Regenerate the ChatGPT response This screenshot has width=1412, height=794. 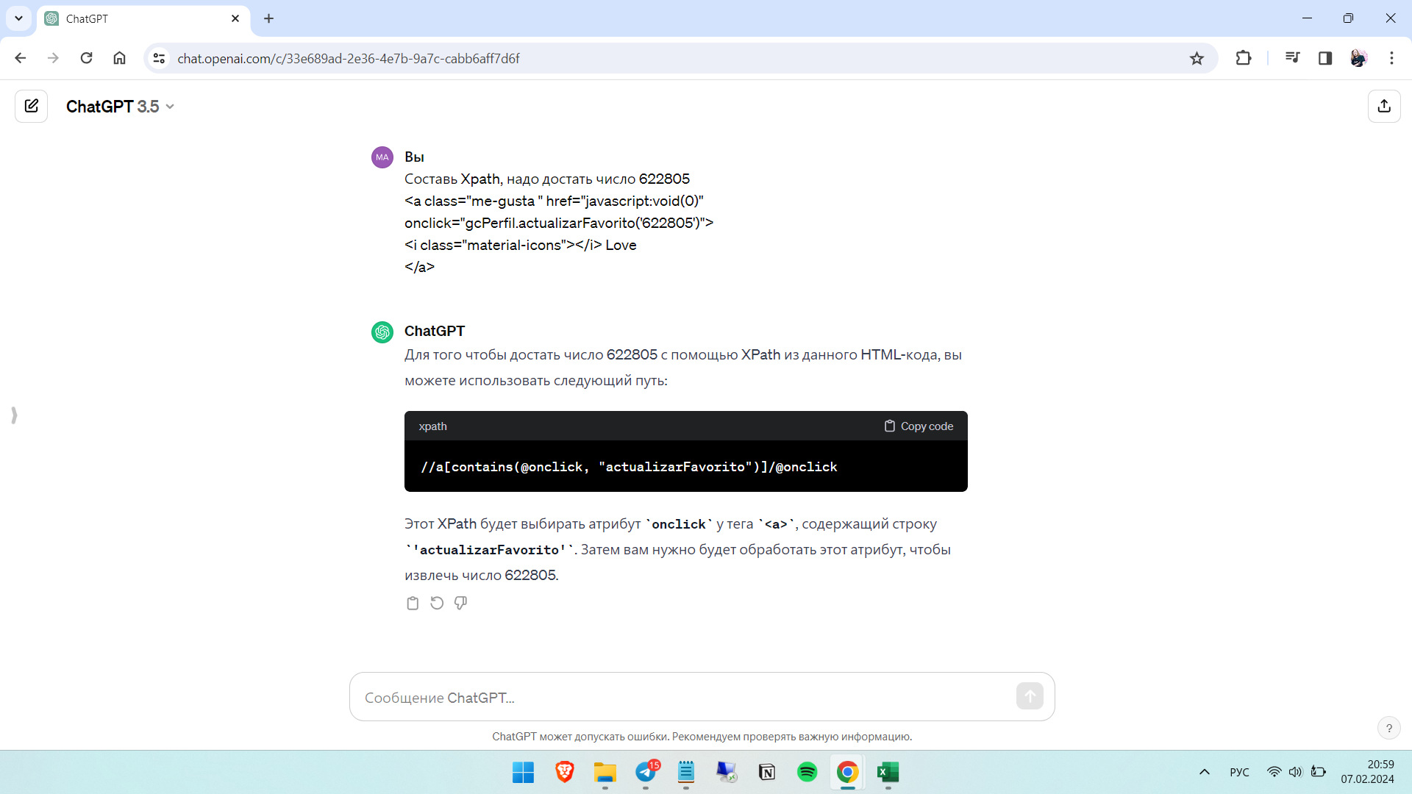[437, 603]
